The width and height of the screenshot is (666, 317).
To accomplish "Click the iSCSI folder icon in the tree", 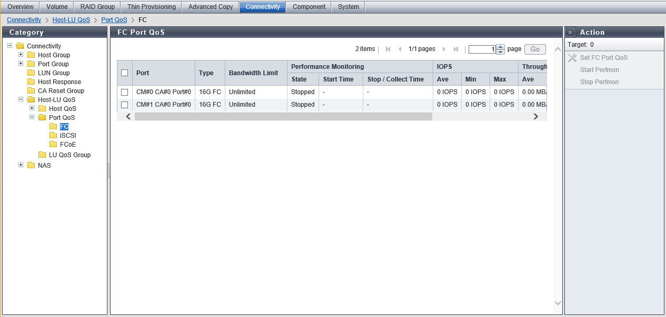I will (53, 135).
